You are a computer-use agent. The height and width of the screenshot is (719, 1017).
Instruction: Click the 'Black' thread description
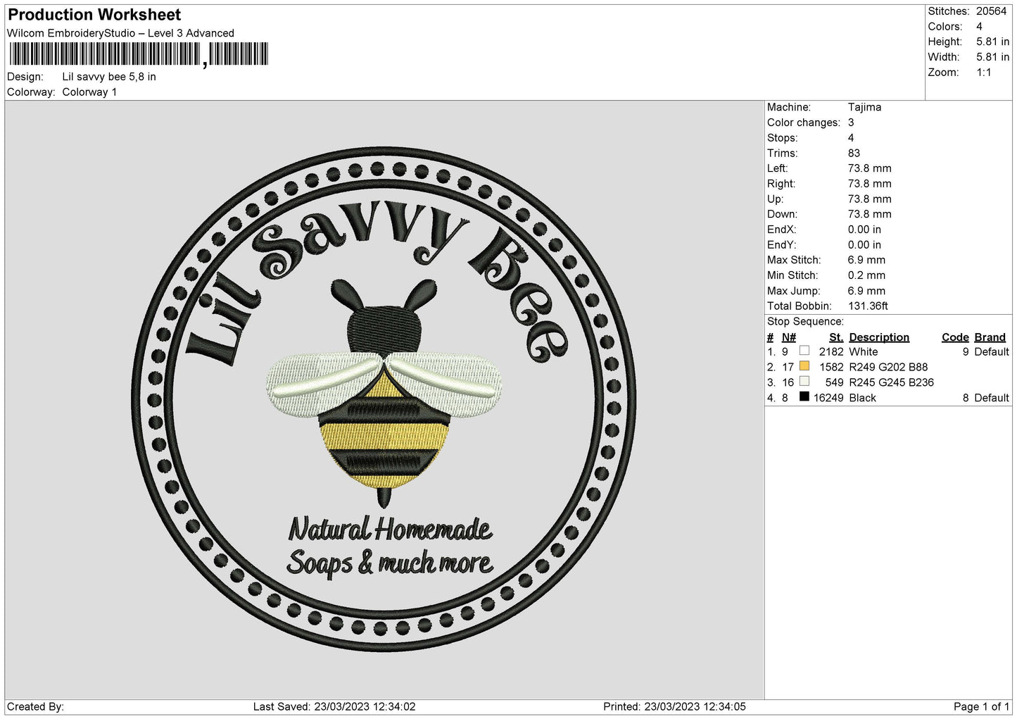(862, 399)
